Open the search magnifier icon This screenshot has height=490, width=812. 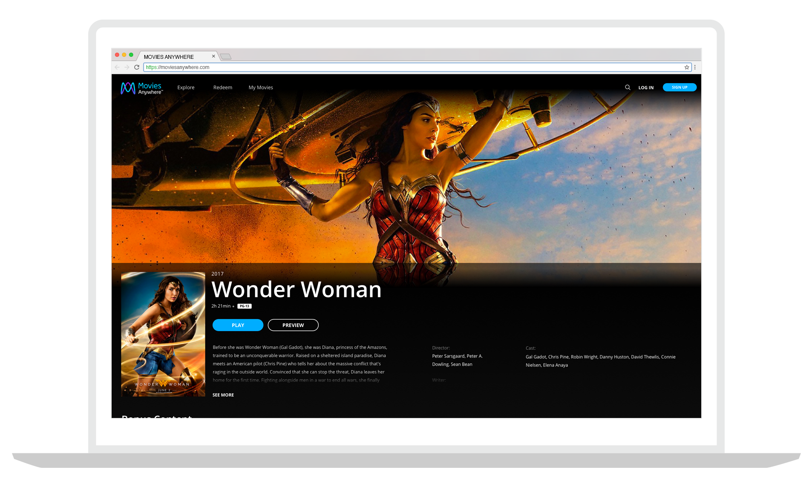(628, 87)
